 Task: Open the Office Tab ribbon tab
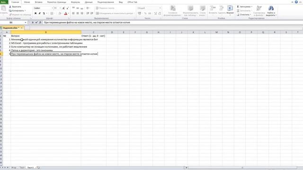pos(133,2)
